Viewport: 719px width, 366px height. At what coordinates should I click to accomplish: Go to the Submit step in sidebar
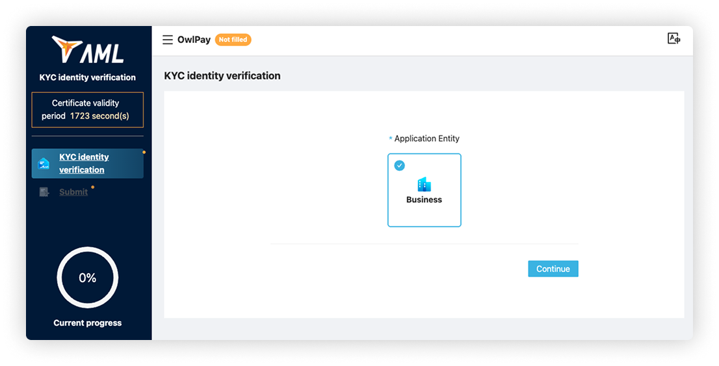click(x=73, y=192)
